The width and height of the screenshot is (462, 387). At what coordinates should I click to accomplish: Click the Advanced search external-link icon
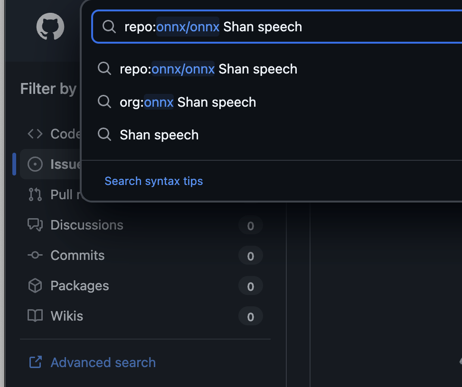(35, 362)
